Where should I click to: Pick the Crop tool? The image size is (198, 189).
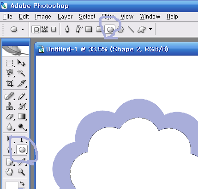tap(10, 83)
